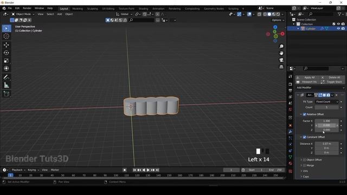Open the Object properties orange square tab
This screenshot has width=347, height=195.
coord(291,125)
